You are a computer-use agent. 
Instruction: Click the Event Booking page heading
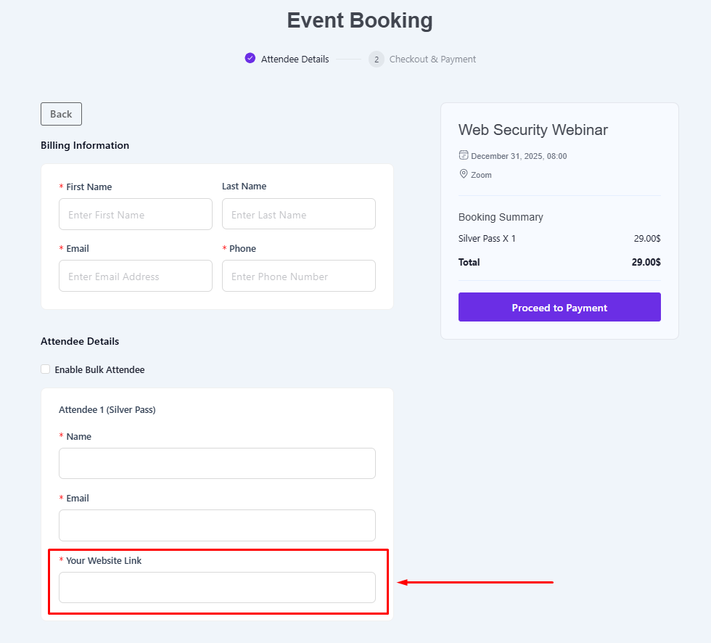point(360,20)
